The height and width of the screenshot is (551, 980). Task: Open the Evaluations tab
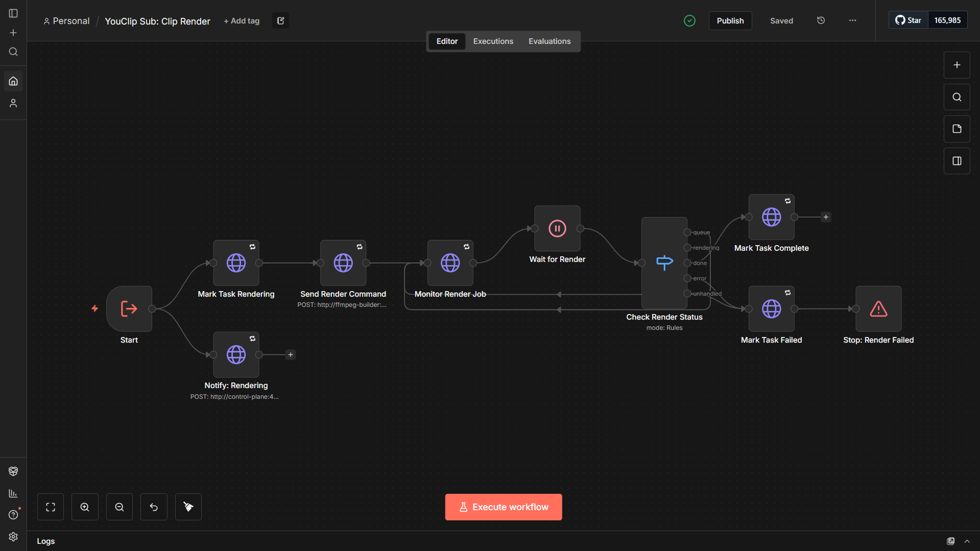tap(549, 41)
